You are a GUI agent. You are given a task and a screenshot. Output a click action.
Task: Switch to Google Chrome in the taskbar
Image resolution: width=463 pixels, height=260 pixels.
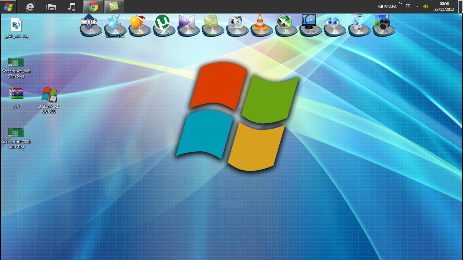[93, 6]
